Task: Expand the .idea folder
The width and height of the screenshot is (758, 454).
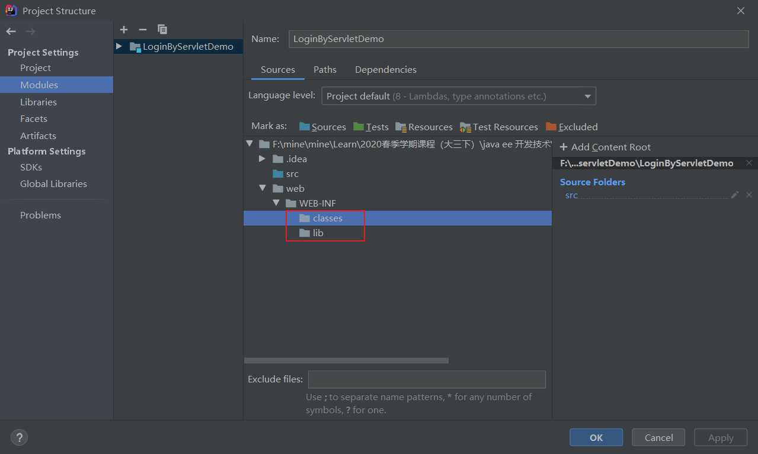Action: [x=262, y=159]
